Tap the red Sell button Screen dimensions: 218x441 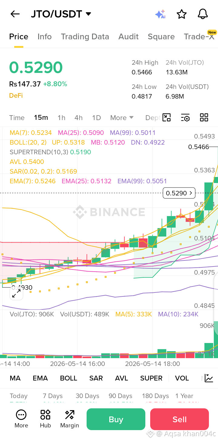pos(180,419)
